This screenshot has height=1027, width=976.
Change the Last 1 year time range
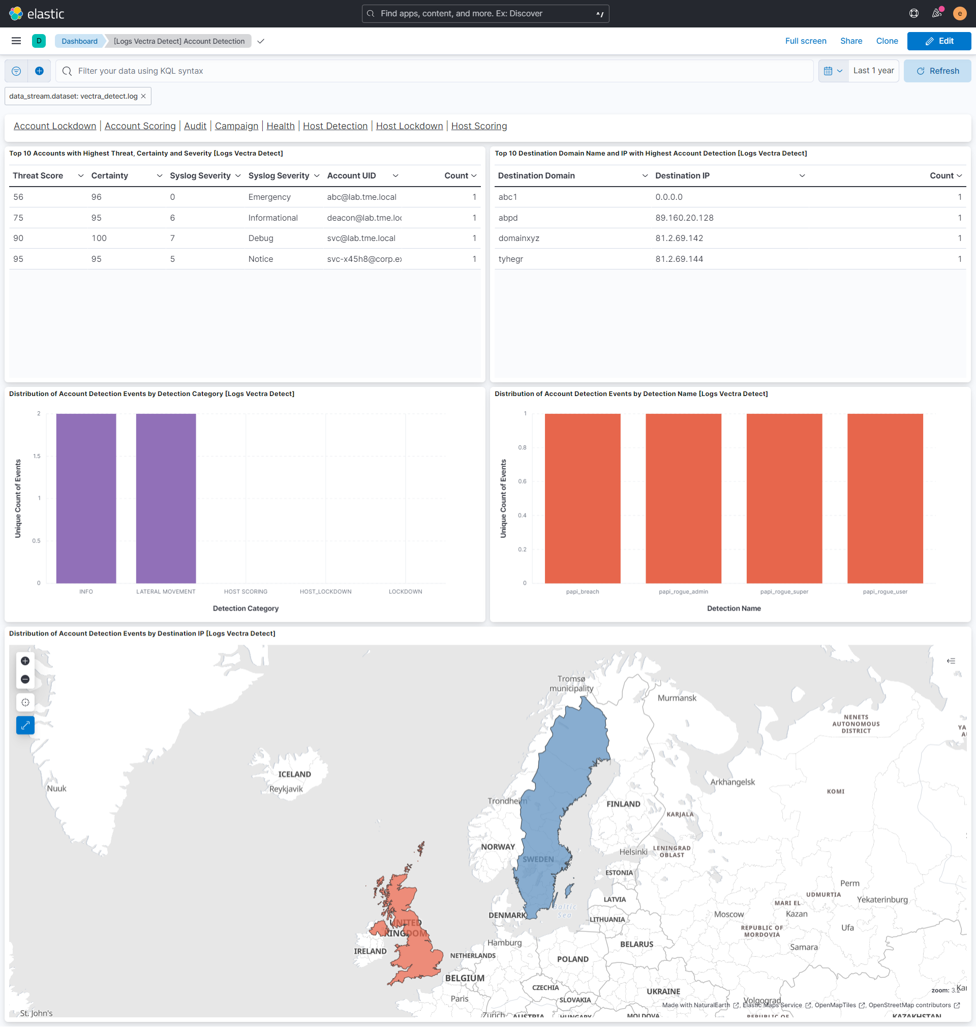(873, 71)
